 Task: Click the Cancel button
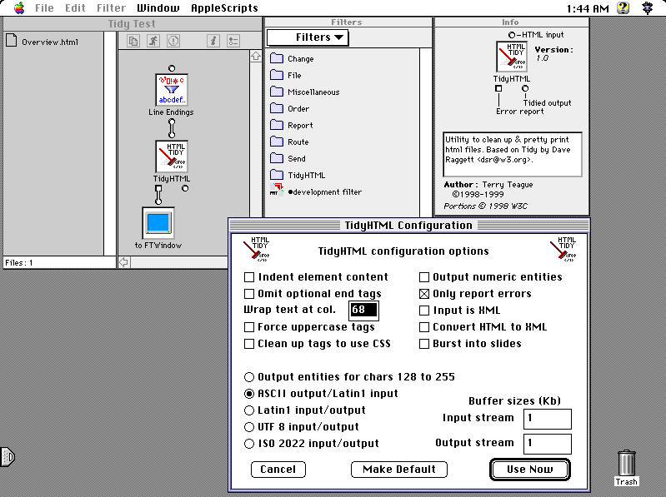tap(278, 470)
